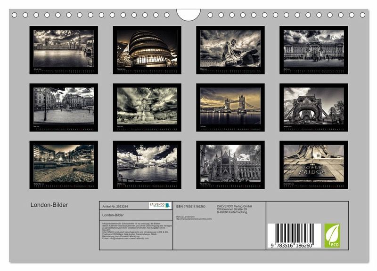Click the large London-Bilder title

coord(49,205)
